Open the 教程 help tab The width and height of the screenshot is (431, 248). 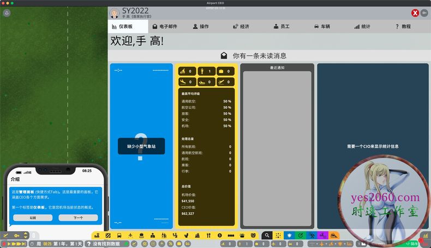403,27
